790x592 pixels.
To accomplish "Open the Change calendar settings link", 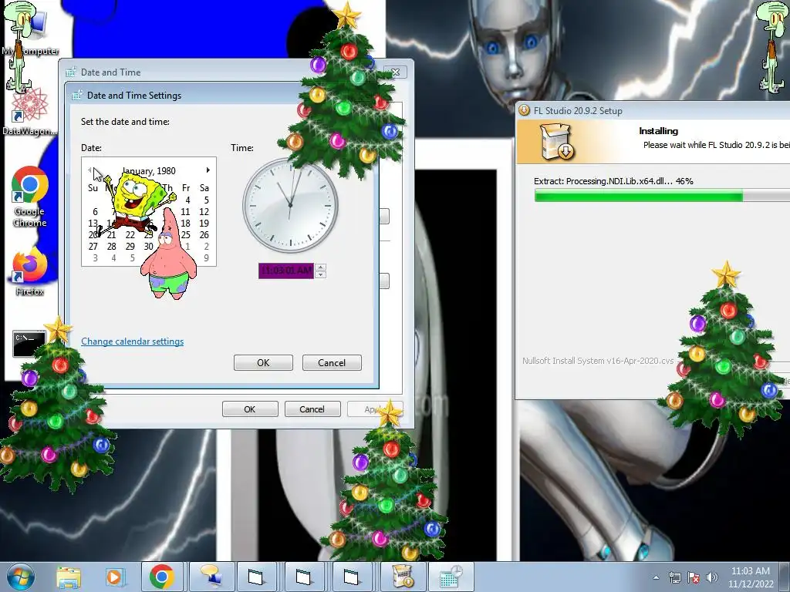I will pyautogui.click(x=133, y=341).
